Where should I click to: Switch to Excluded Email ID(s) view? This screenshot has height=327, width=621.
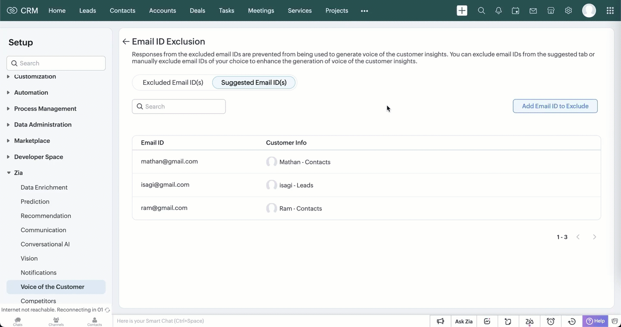pos(172,83)
